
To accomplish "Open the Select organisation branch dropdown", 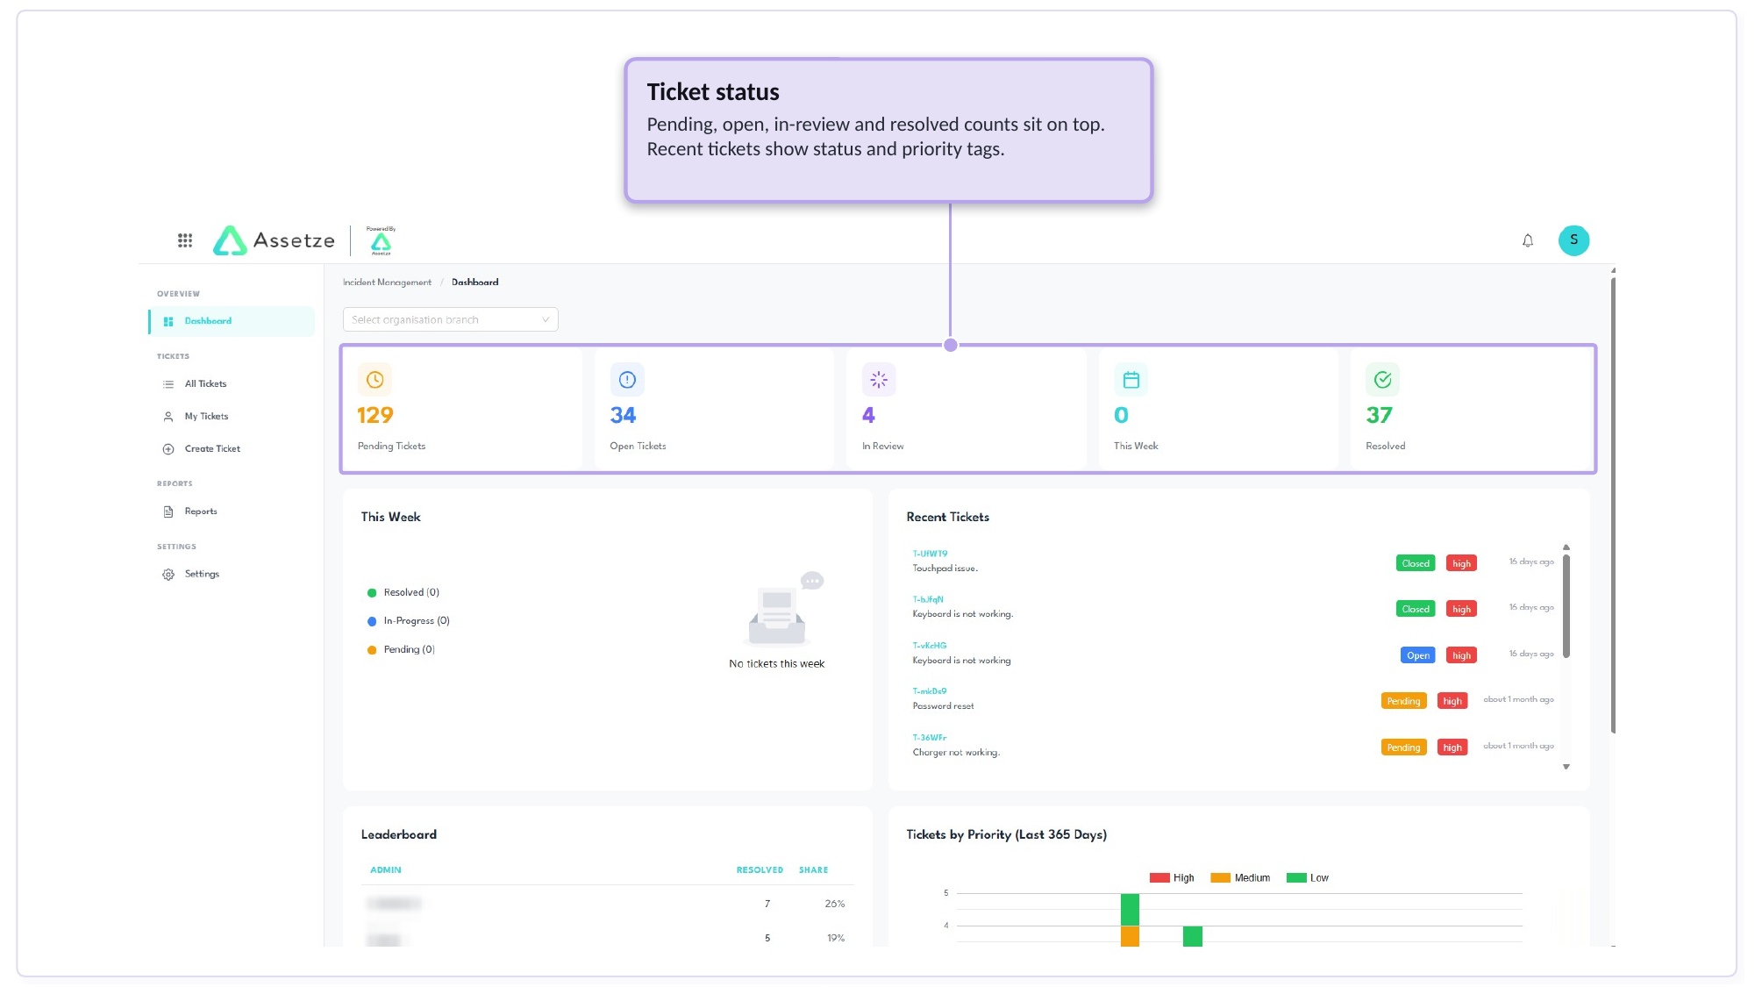I will pyautogui.click(x=450, y=320).
